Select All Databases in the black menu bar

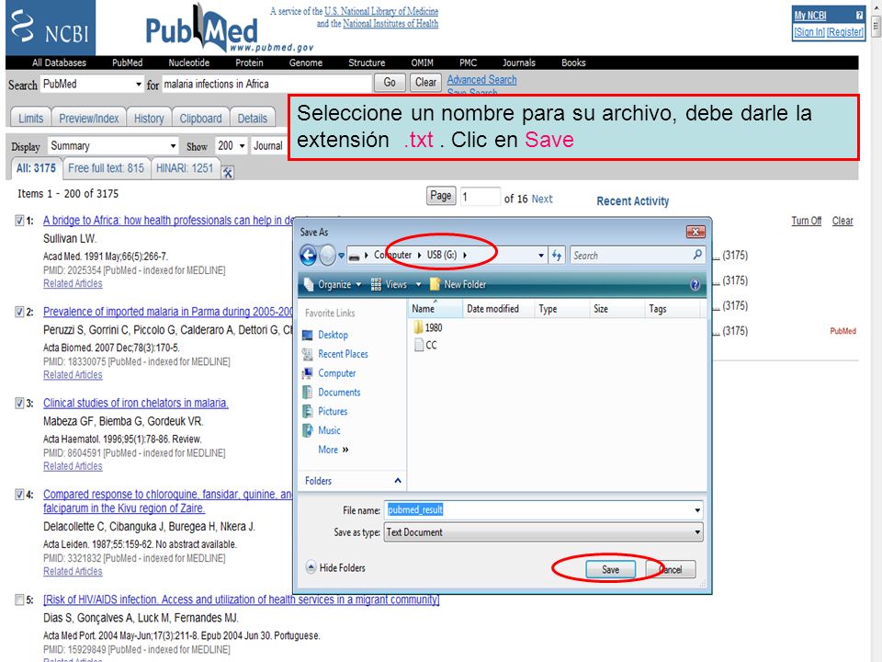(x=59, y=63)
